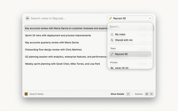Select My notes from the dropdown list
The image size is (178, 111).
(x=120, y=34)
